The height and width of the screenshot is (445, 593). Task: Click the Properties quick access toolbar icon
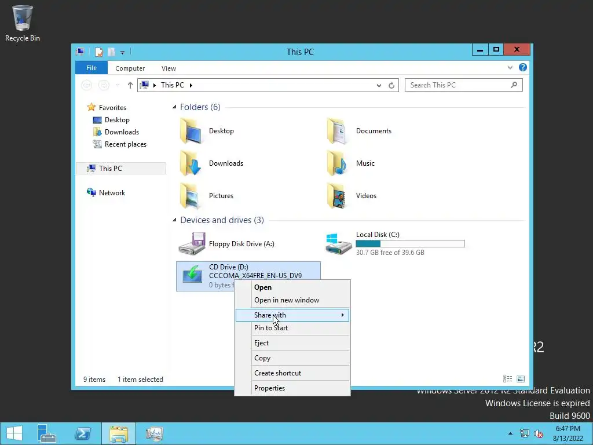point(98,52)
